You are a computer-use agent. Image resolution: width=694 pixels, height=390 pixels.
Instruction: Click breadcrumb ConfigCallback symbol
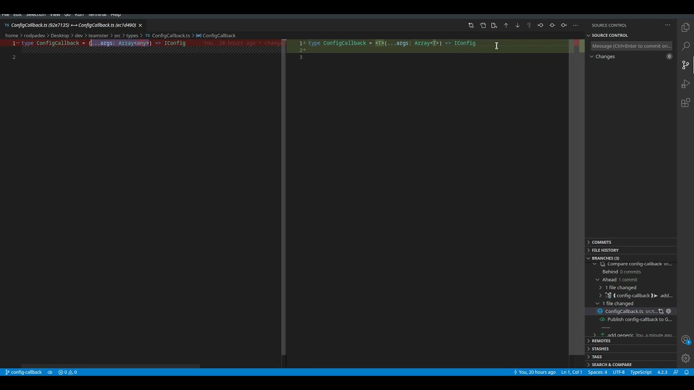tap(219, 36)
